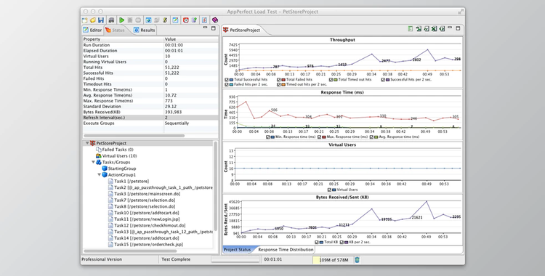This screenshot has height=276, width=545.
Task: Toggle Failed hits per 2 sec. checkbox
Action: (227, 84)
